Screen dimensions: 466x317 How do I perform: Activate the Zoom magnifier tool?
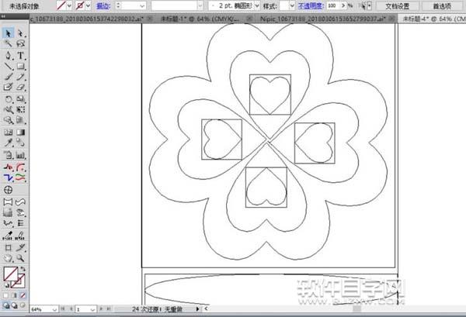(x=21, y=258)
